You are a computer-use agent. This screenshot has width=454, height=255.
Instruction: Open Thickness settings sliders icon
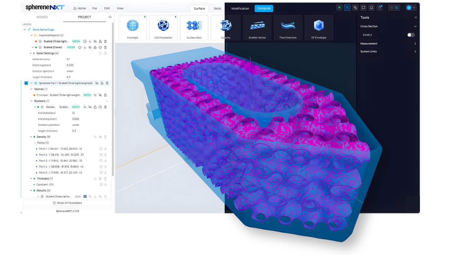pyautogui.click(x=95, y=179)
